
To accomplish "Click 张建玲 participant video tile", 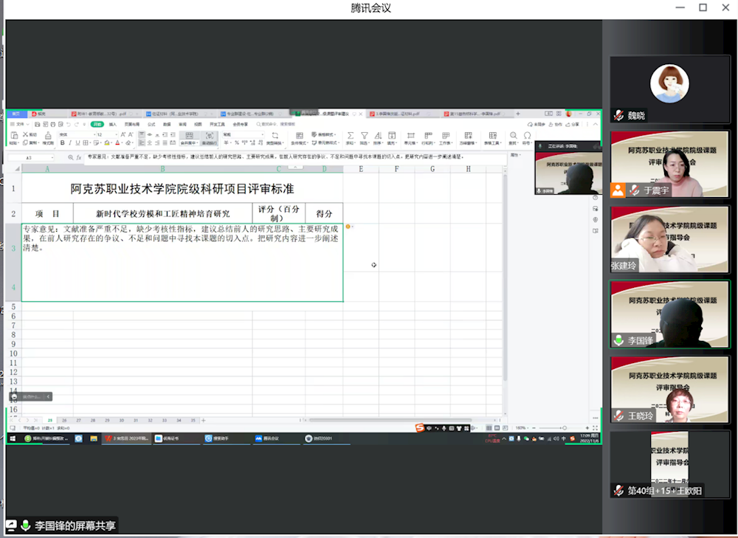I will tap(670, 240).
